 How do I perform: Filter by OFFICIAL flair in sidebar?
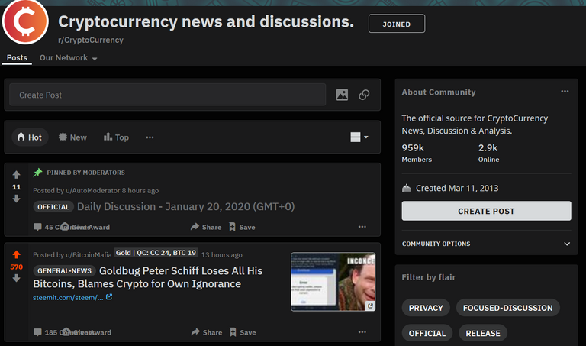coord(427,333)
